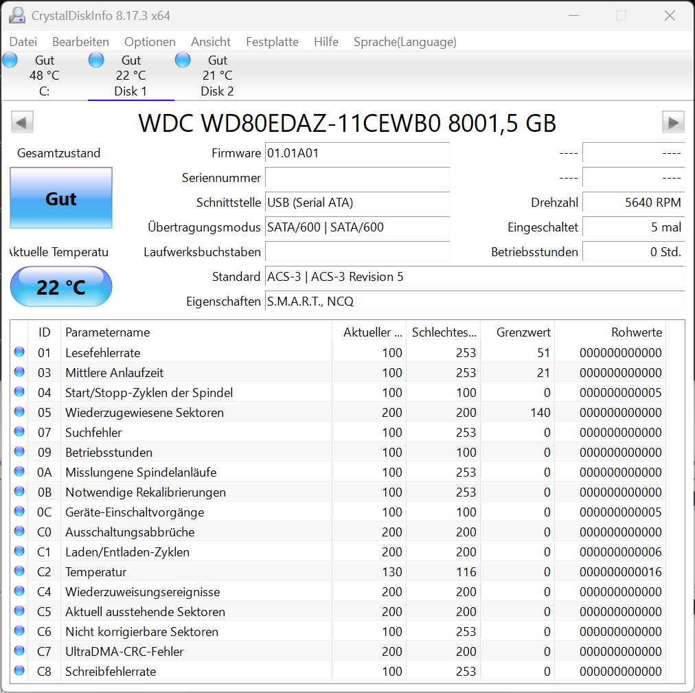Click the Laden/Entladen-Zyklen raw value 000000000006

point(621,552)
